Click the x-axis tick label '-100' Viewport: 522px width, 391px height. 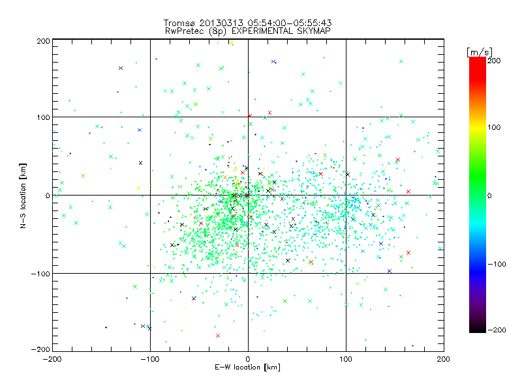coord(150,359)
